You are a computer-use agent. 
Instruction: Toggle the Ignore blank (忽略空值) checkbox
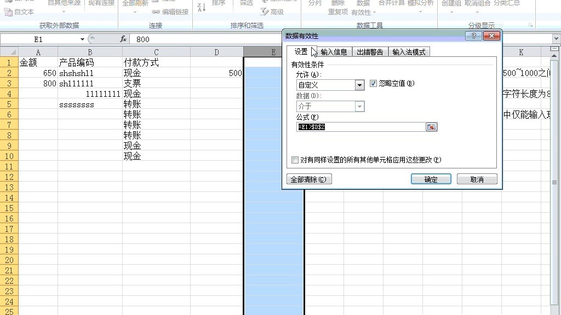pos(373,83)
